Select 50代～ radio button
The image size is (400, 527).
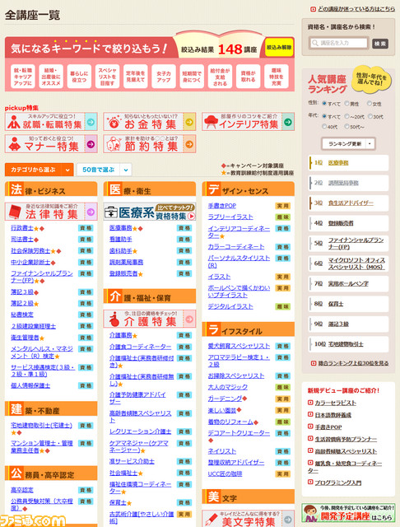pyautogui.click(x=347, y=126)
